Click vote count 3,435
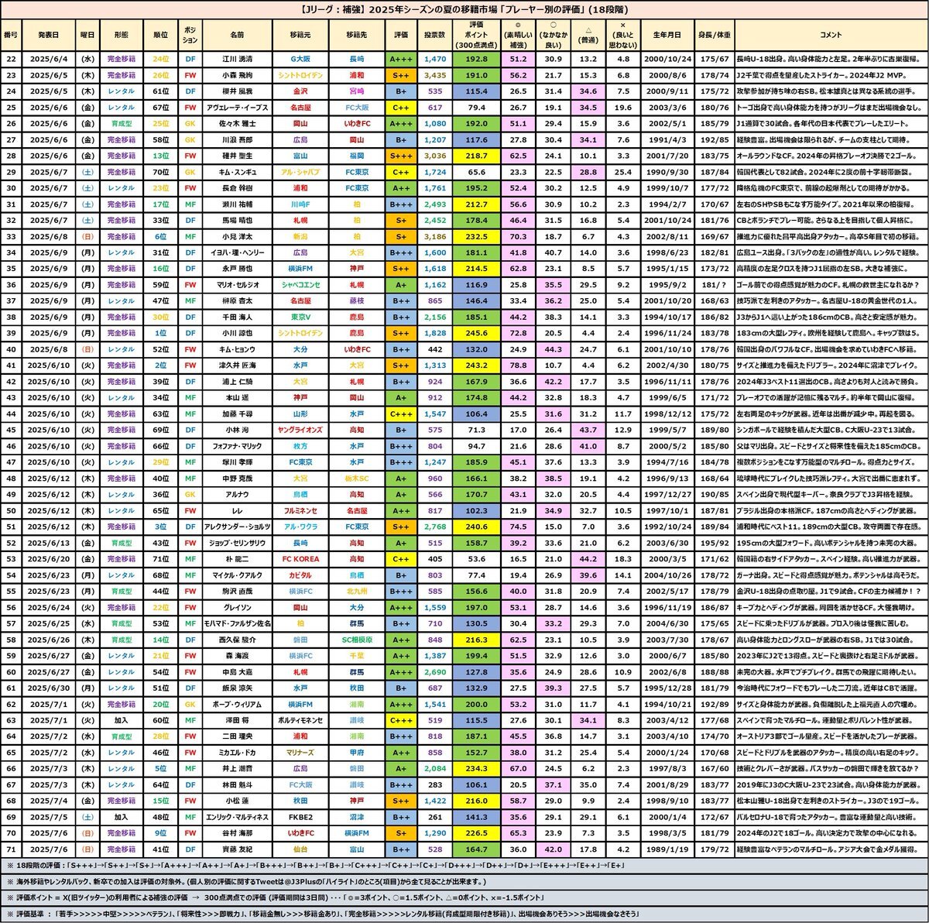This screenshot has width=929, height=923. pos(435,75)
